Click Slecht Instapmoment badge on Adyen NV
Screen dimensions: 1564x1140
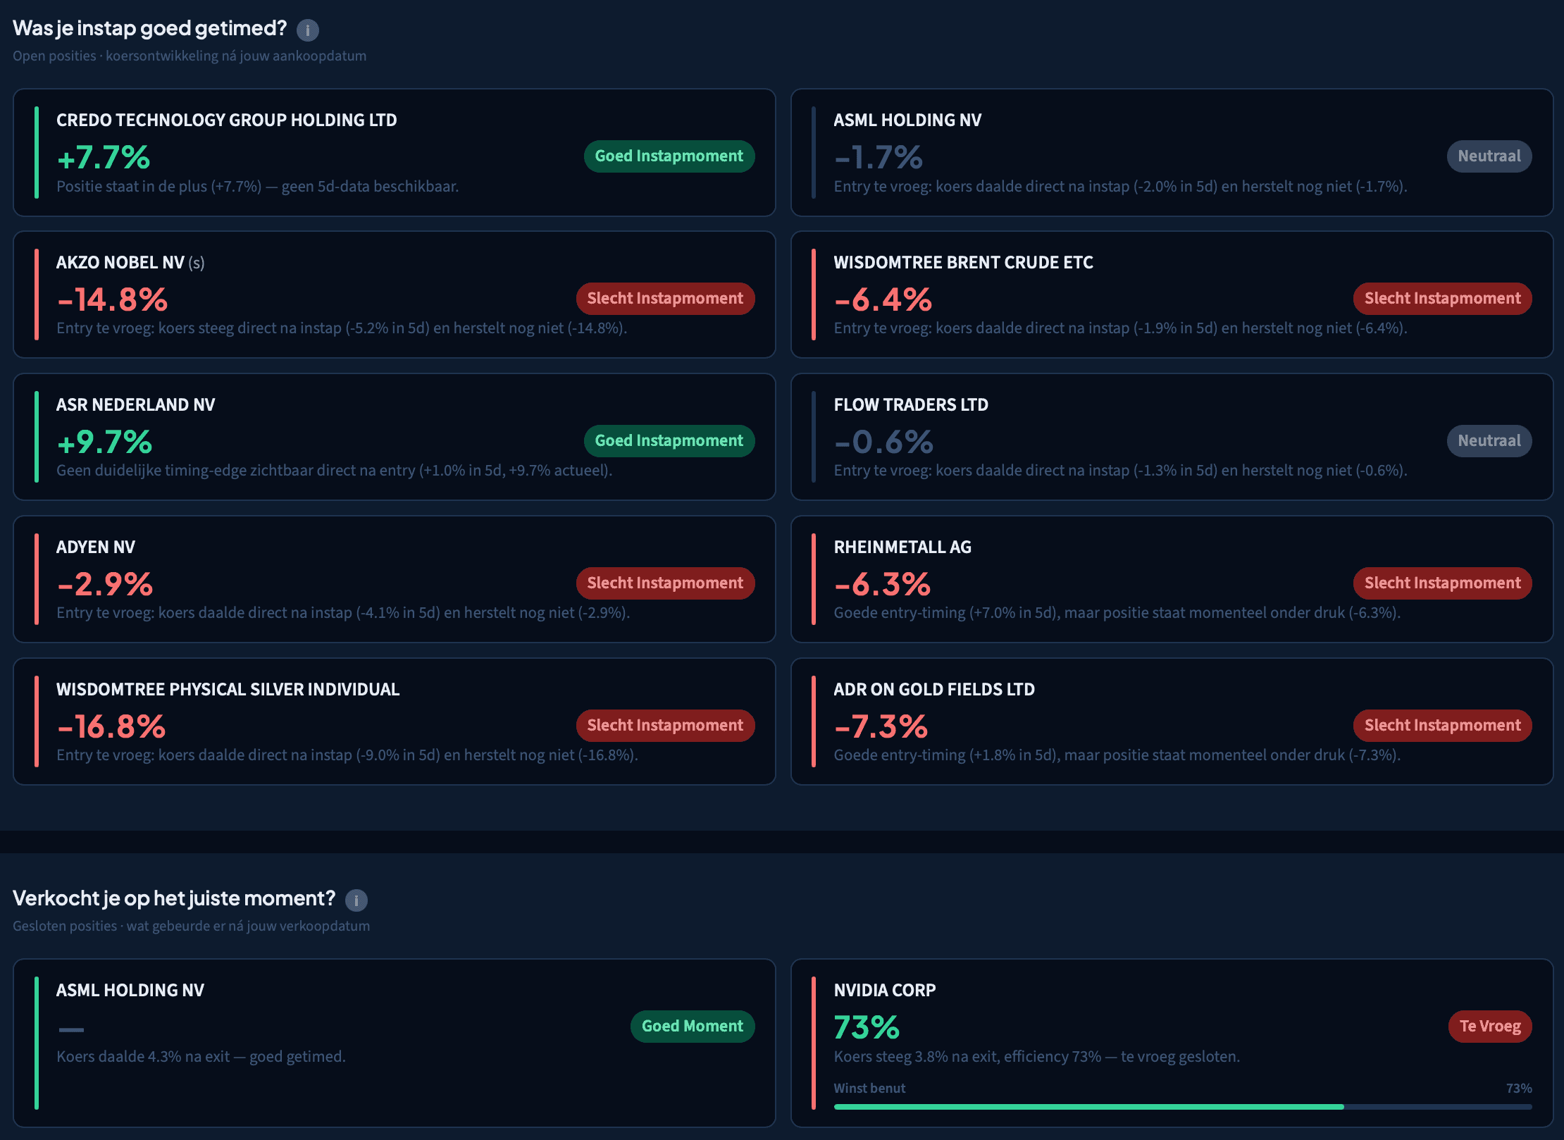click(665, 583)
